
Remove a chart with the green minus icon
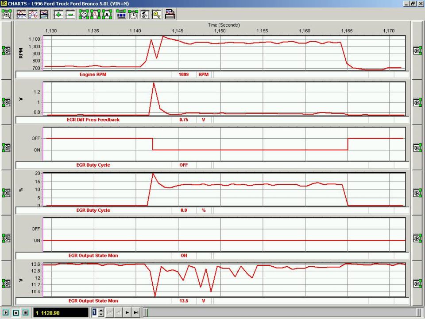[x=70, y=14]
